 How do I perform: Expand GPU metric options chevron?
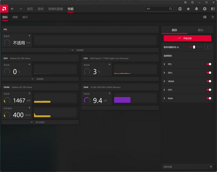click(x=164, y=73)
